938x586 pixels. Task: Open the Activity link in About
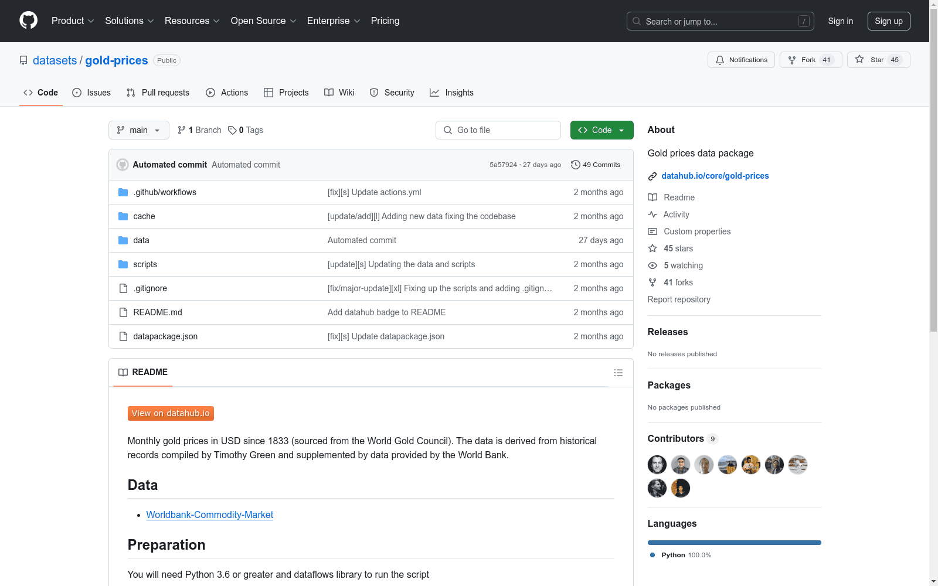point(668,214)
